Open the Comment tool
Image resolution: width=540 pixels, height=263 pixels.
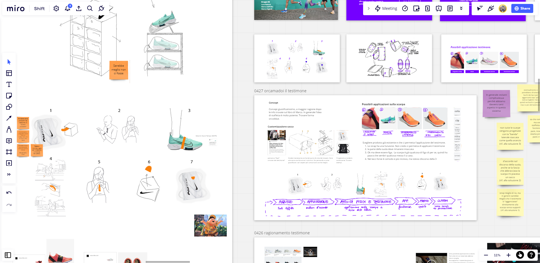pyautogui.click(x=9, y=141)
